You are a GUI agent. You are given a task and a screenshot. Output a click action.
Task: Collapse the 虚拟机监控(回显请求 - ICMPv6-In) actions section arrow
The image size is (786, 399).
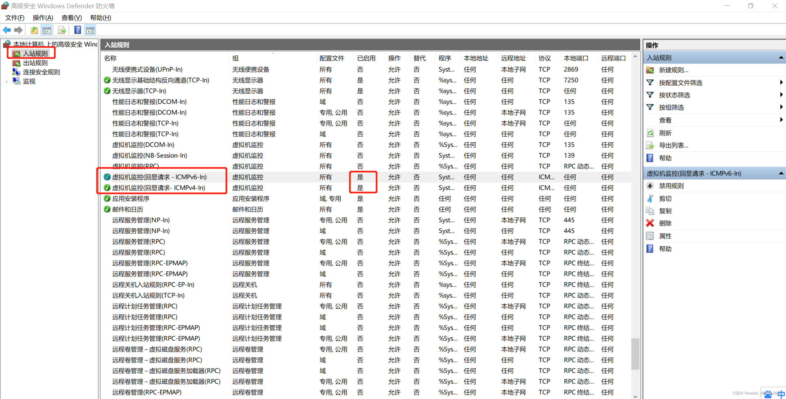pyautogui.click(x=781, y=173)
